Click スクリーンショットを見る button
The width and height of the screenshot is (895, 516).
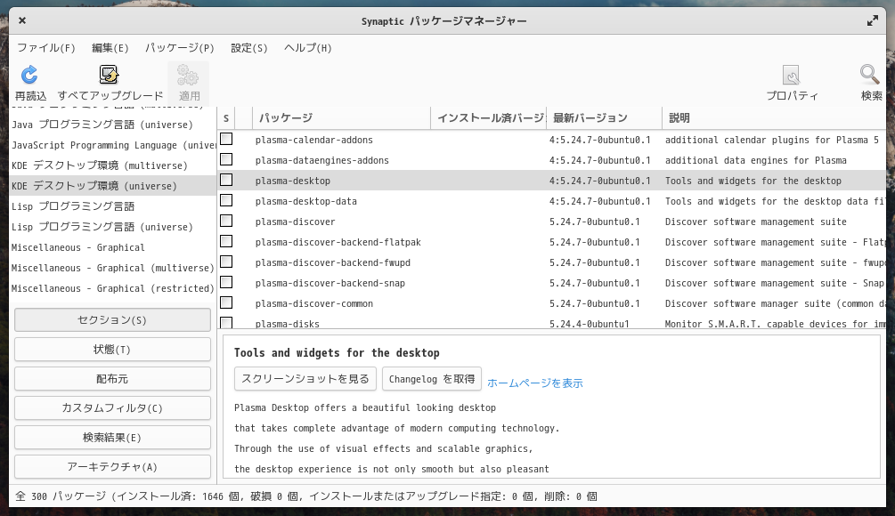click(x=305, y=379)
